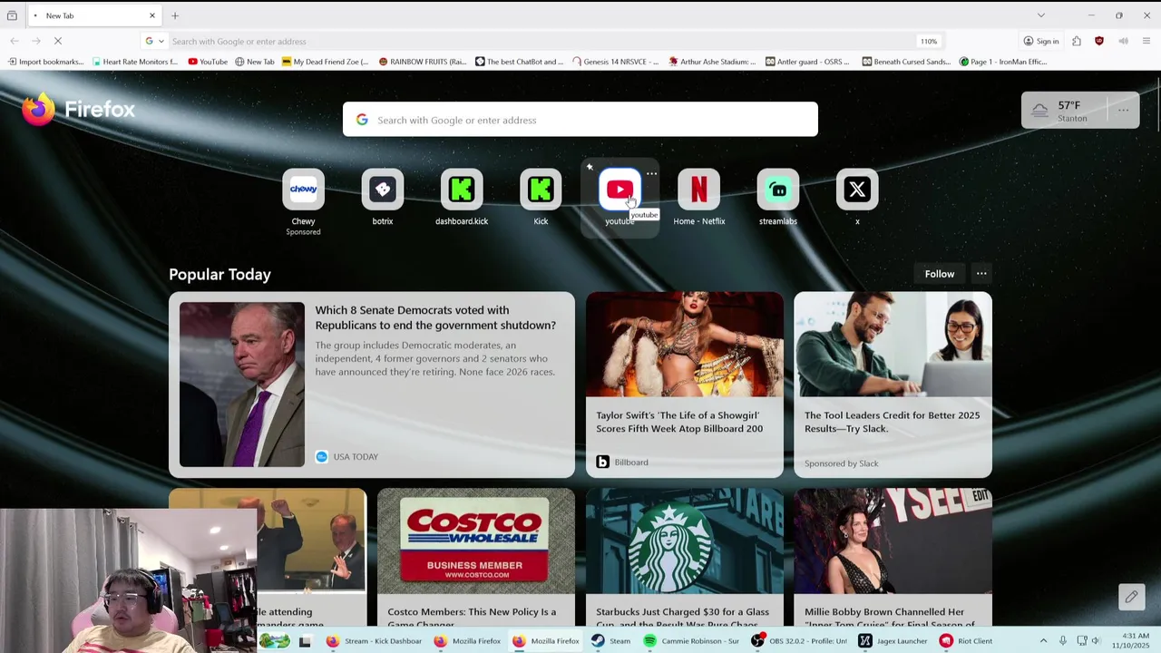Image resolution: width=1161 pixels, height=653 pixels.
Task: Go back with the back arrow
Action: click(15, 41)
